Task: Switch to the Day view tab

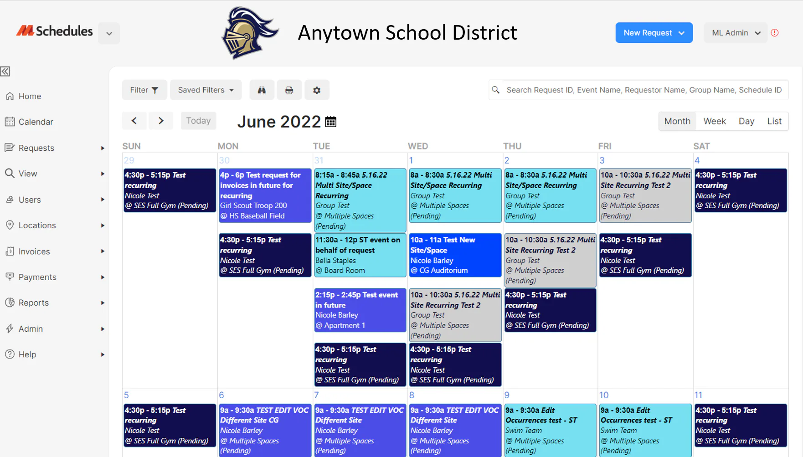Action: [746, 121]
